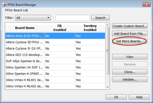153x103 pixels.
Task: Click Turnkey 'Yes' for Xilinx Spartan-6 SP605
Action: click(90, 74)
